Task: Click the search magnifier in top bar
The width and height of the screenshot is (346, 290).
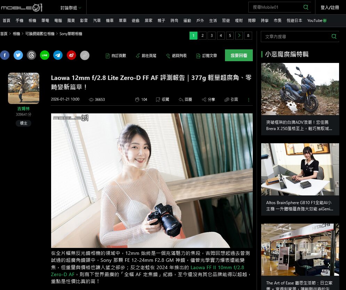Action: click(x=306, y=7)
